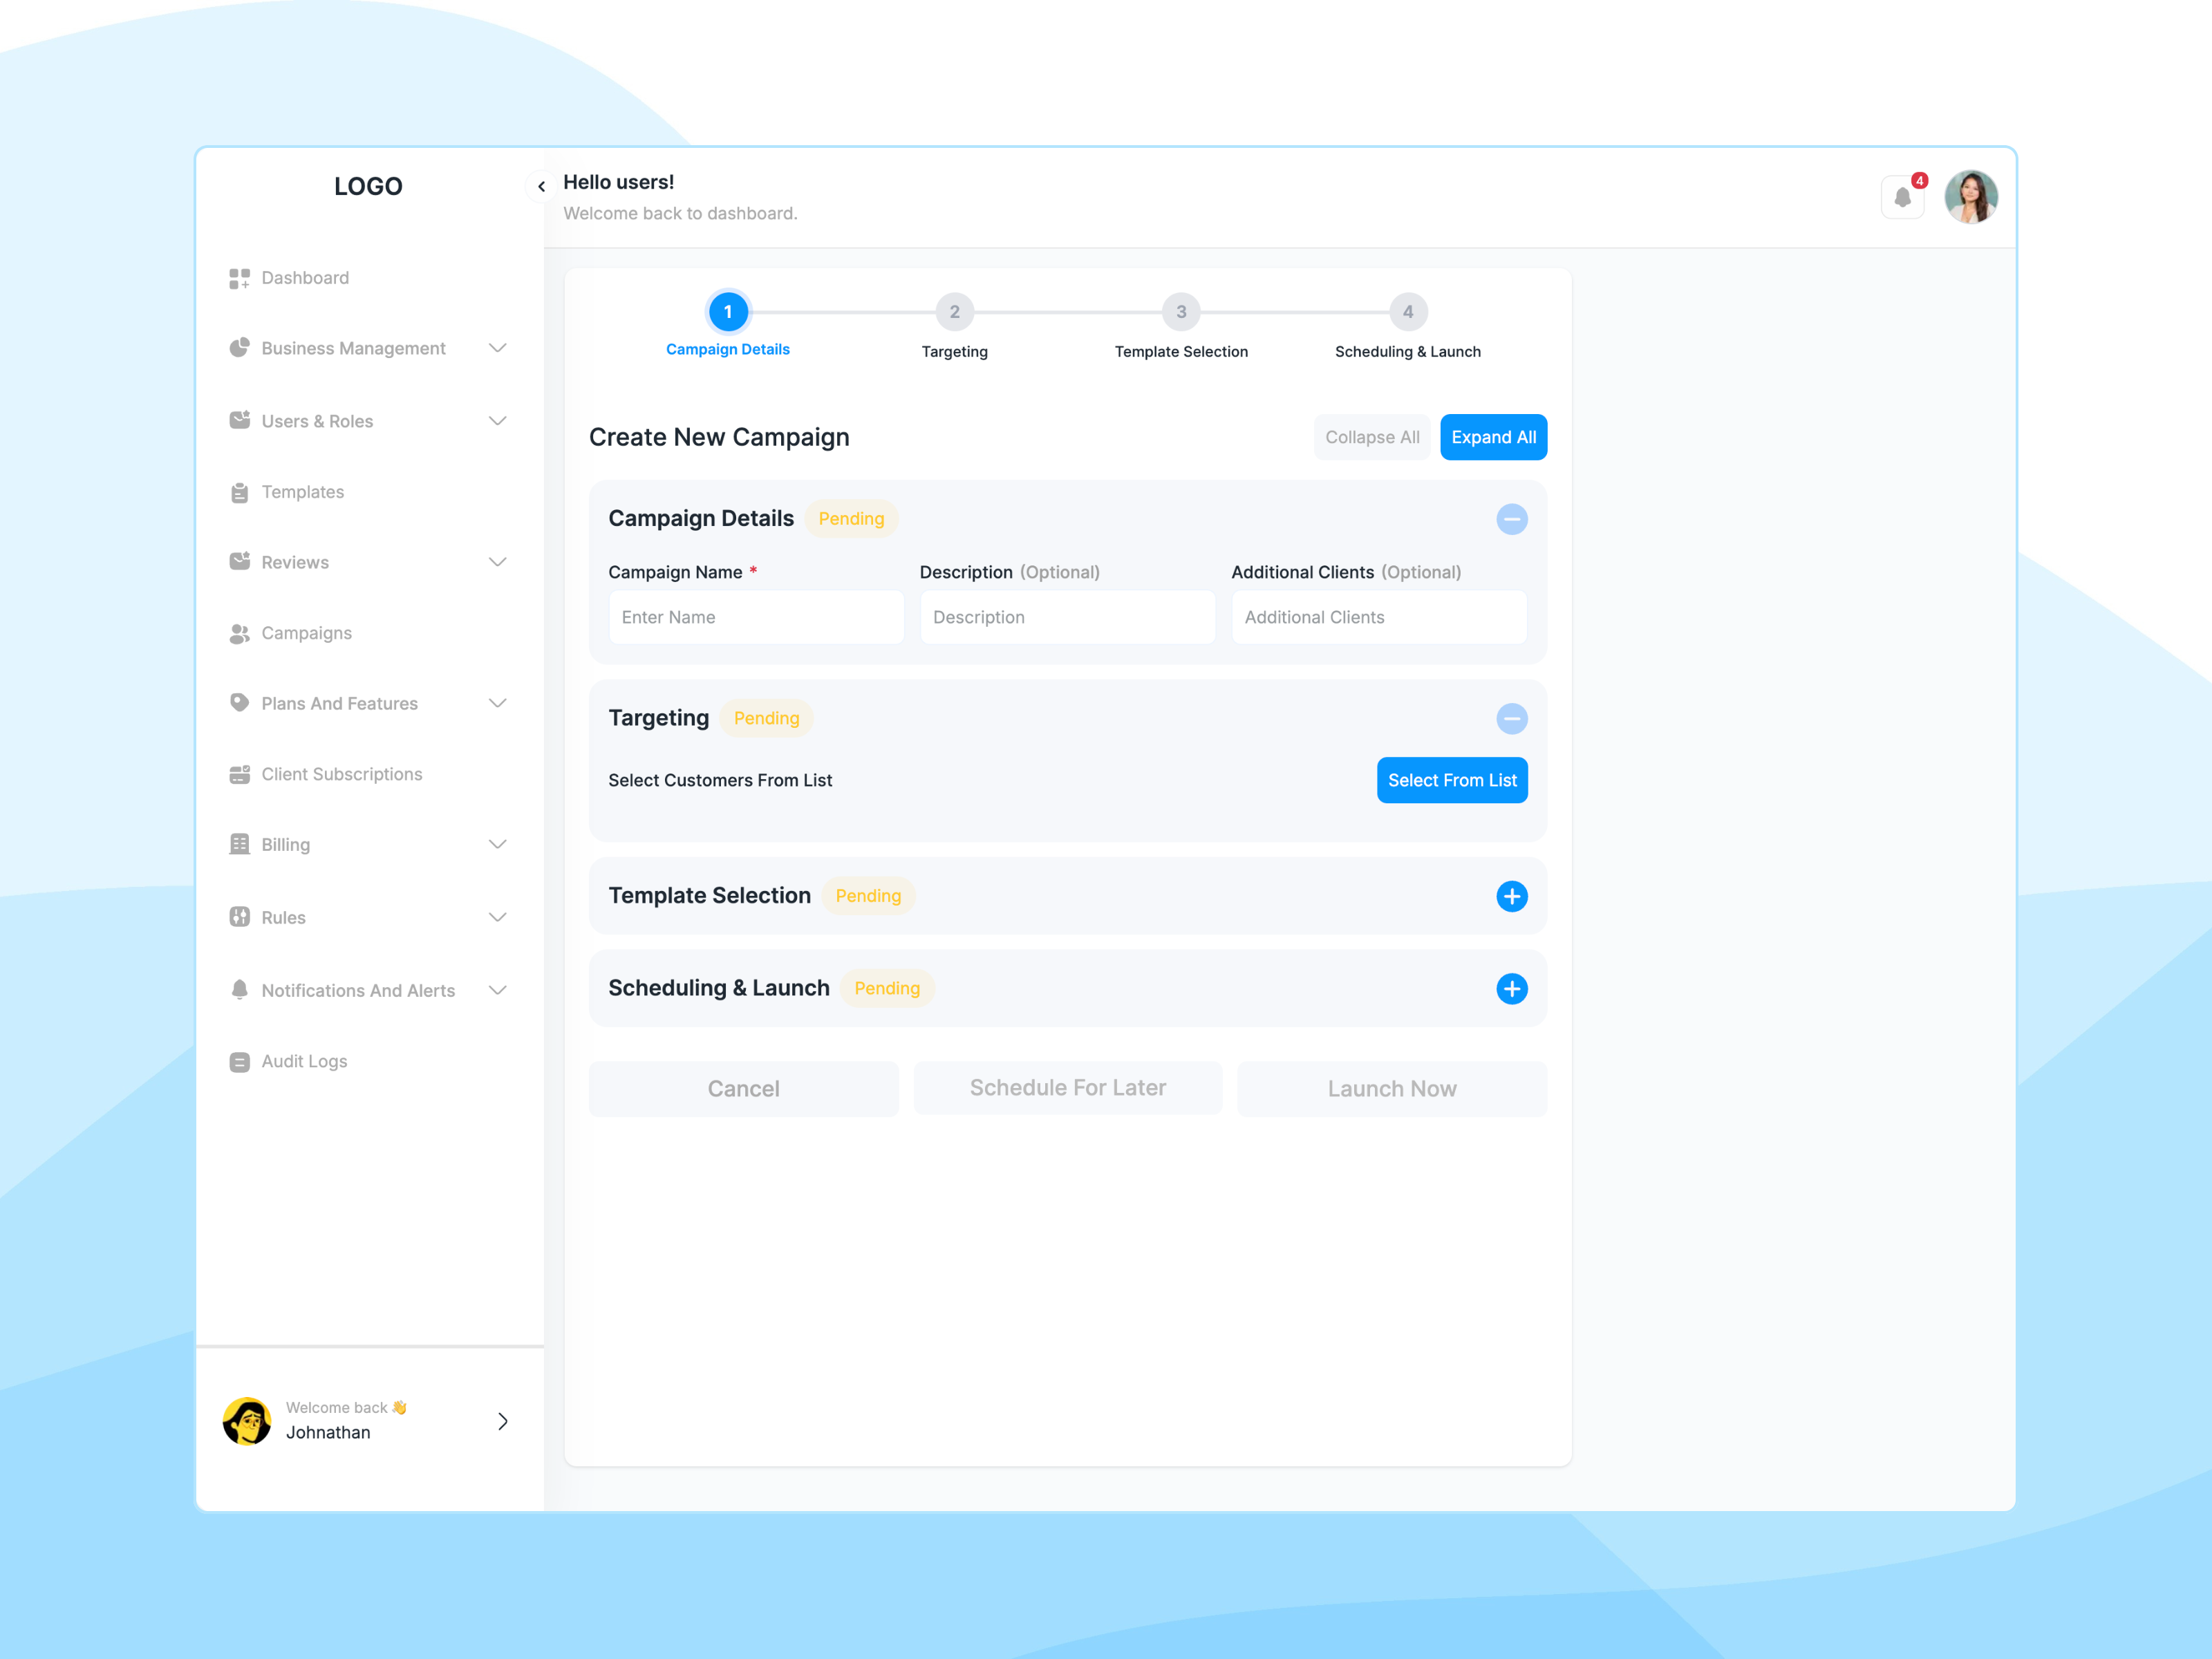This screenshot has height=1659, width=2212.
Task: Collapse the Targeting section minus button
Action: pyautogui.click(x=1511, y=718)
